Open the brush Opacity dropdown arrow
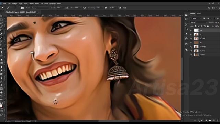220x124 pixels. (63, 8)
